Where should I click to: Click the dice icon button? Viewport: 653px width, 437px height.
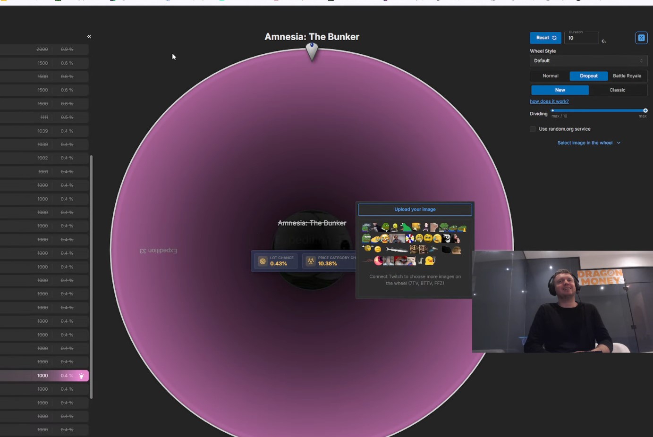click(x=641, y=38)
